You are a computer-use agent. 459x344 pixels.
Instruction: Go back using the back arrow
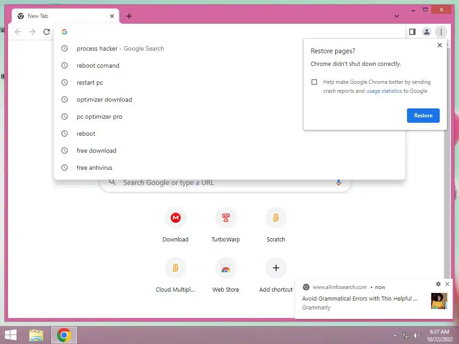[18, 32]
